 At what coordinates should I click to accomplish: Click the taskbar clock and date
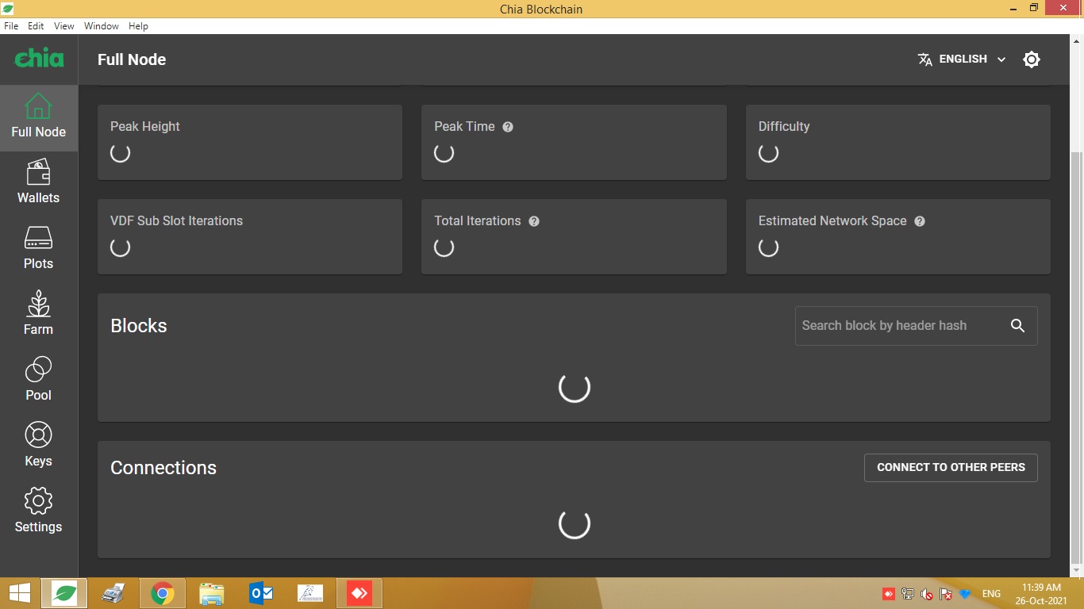[1041, 594]
